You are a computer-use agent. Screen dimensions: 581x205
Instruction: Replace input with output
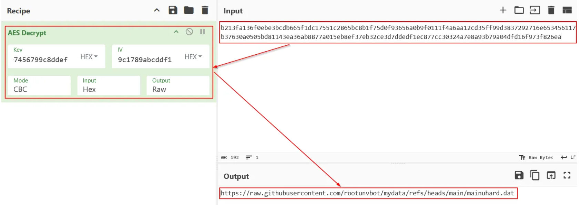click(x=551, y=175)
